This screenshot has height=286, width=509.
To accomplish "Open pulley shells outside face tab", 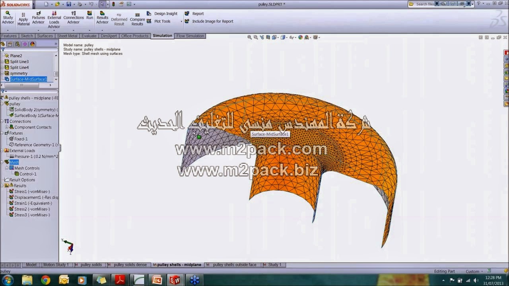I will point(235,265).
